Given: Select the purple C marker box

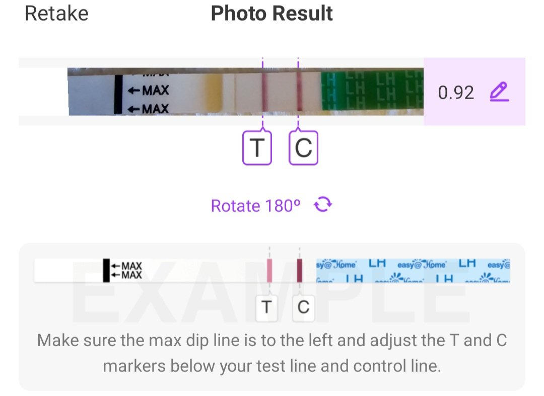Looking at the screenshot, I should click(303, 147).
